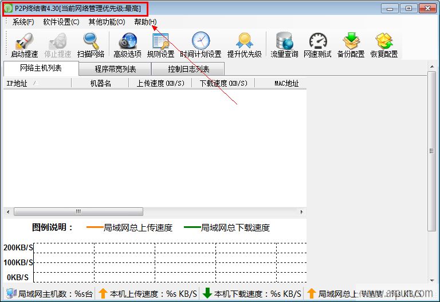Sort by the 机器名 column header
Image resolution: width=440 pixels, height=302 pixels.
pos(100,83)
